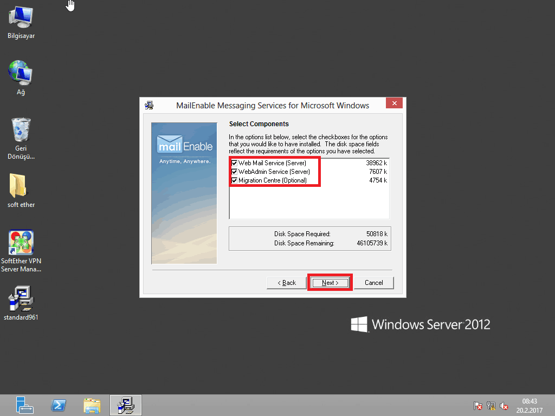This screenshot has height=416, width=555.
Task: Click the network status tray icon
Action: tap(491, 405)
